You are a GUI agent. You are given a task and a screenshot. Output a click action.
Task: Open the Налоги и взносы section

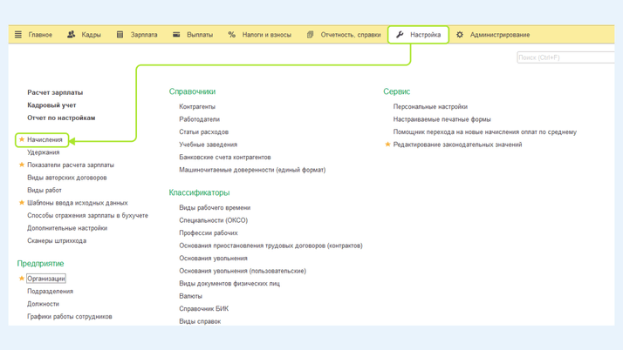click(x=267, y=35)
